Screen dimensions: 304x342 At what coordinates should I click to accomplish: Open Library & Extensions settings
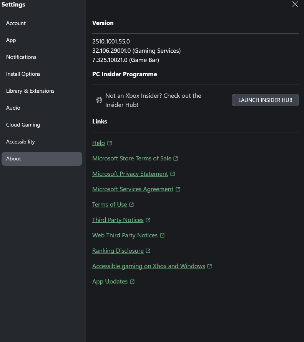pos(30,91)
